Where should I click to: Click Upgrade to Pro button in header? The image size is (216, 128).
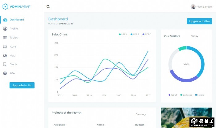click(x=199, y=21)
